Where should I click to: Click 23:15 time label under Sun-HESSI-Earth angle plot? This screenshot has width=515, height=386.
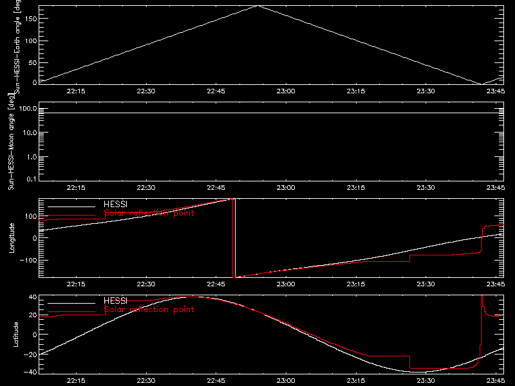point(356,91)
